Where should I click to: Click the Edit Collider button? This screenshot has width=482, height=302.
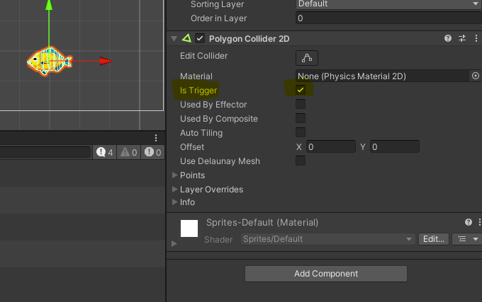307,58
